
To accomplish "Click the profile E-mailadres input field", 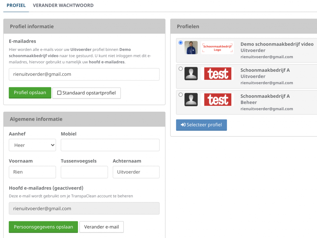I will coord(84,74).
